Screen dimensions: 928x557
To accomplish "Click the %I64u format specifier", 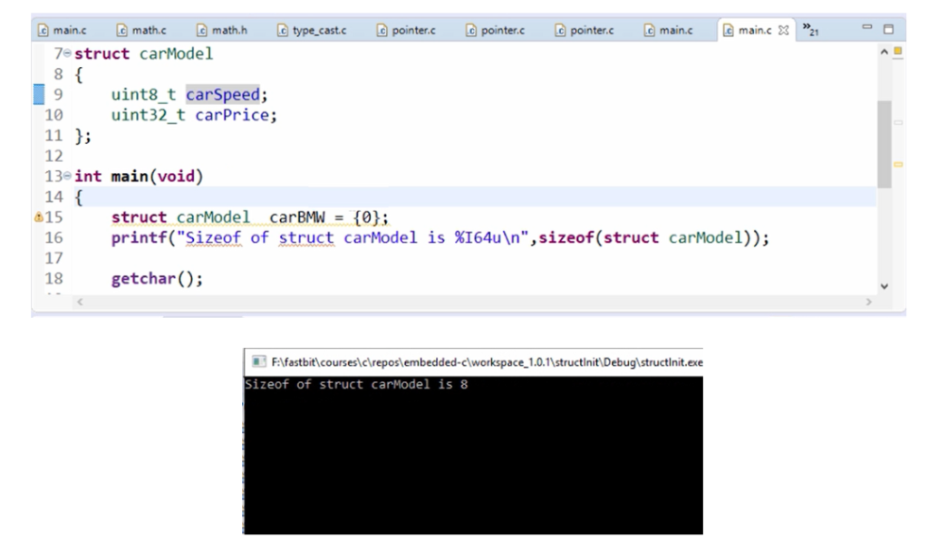I will pyautogui.click(x=478, y=238).
